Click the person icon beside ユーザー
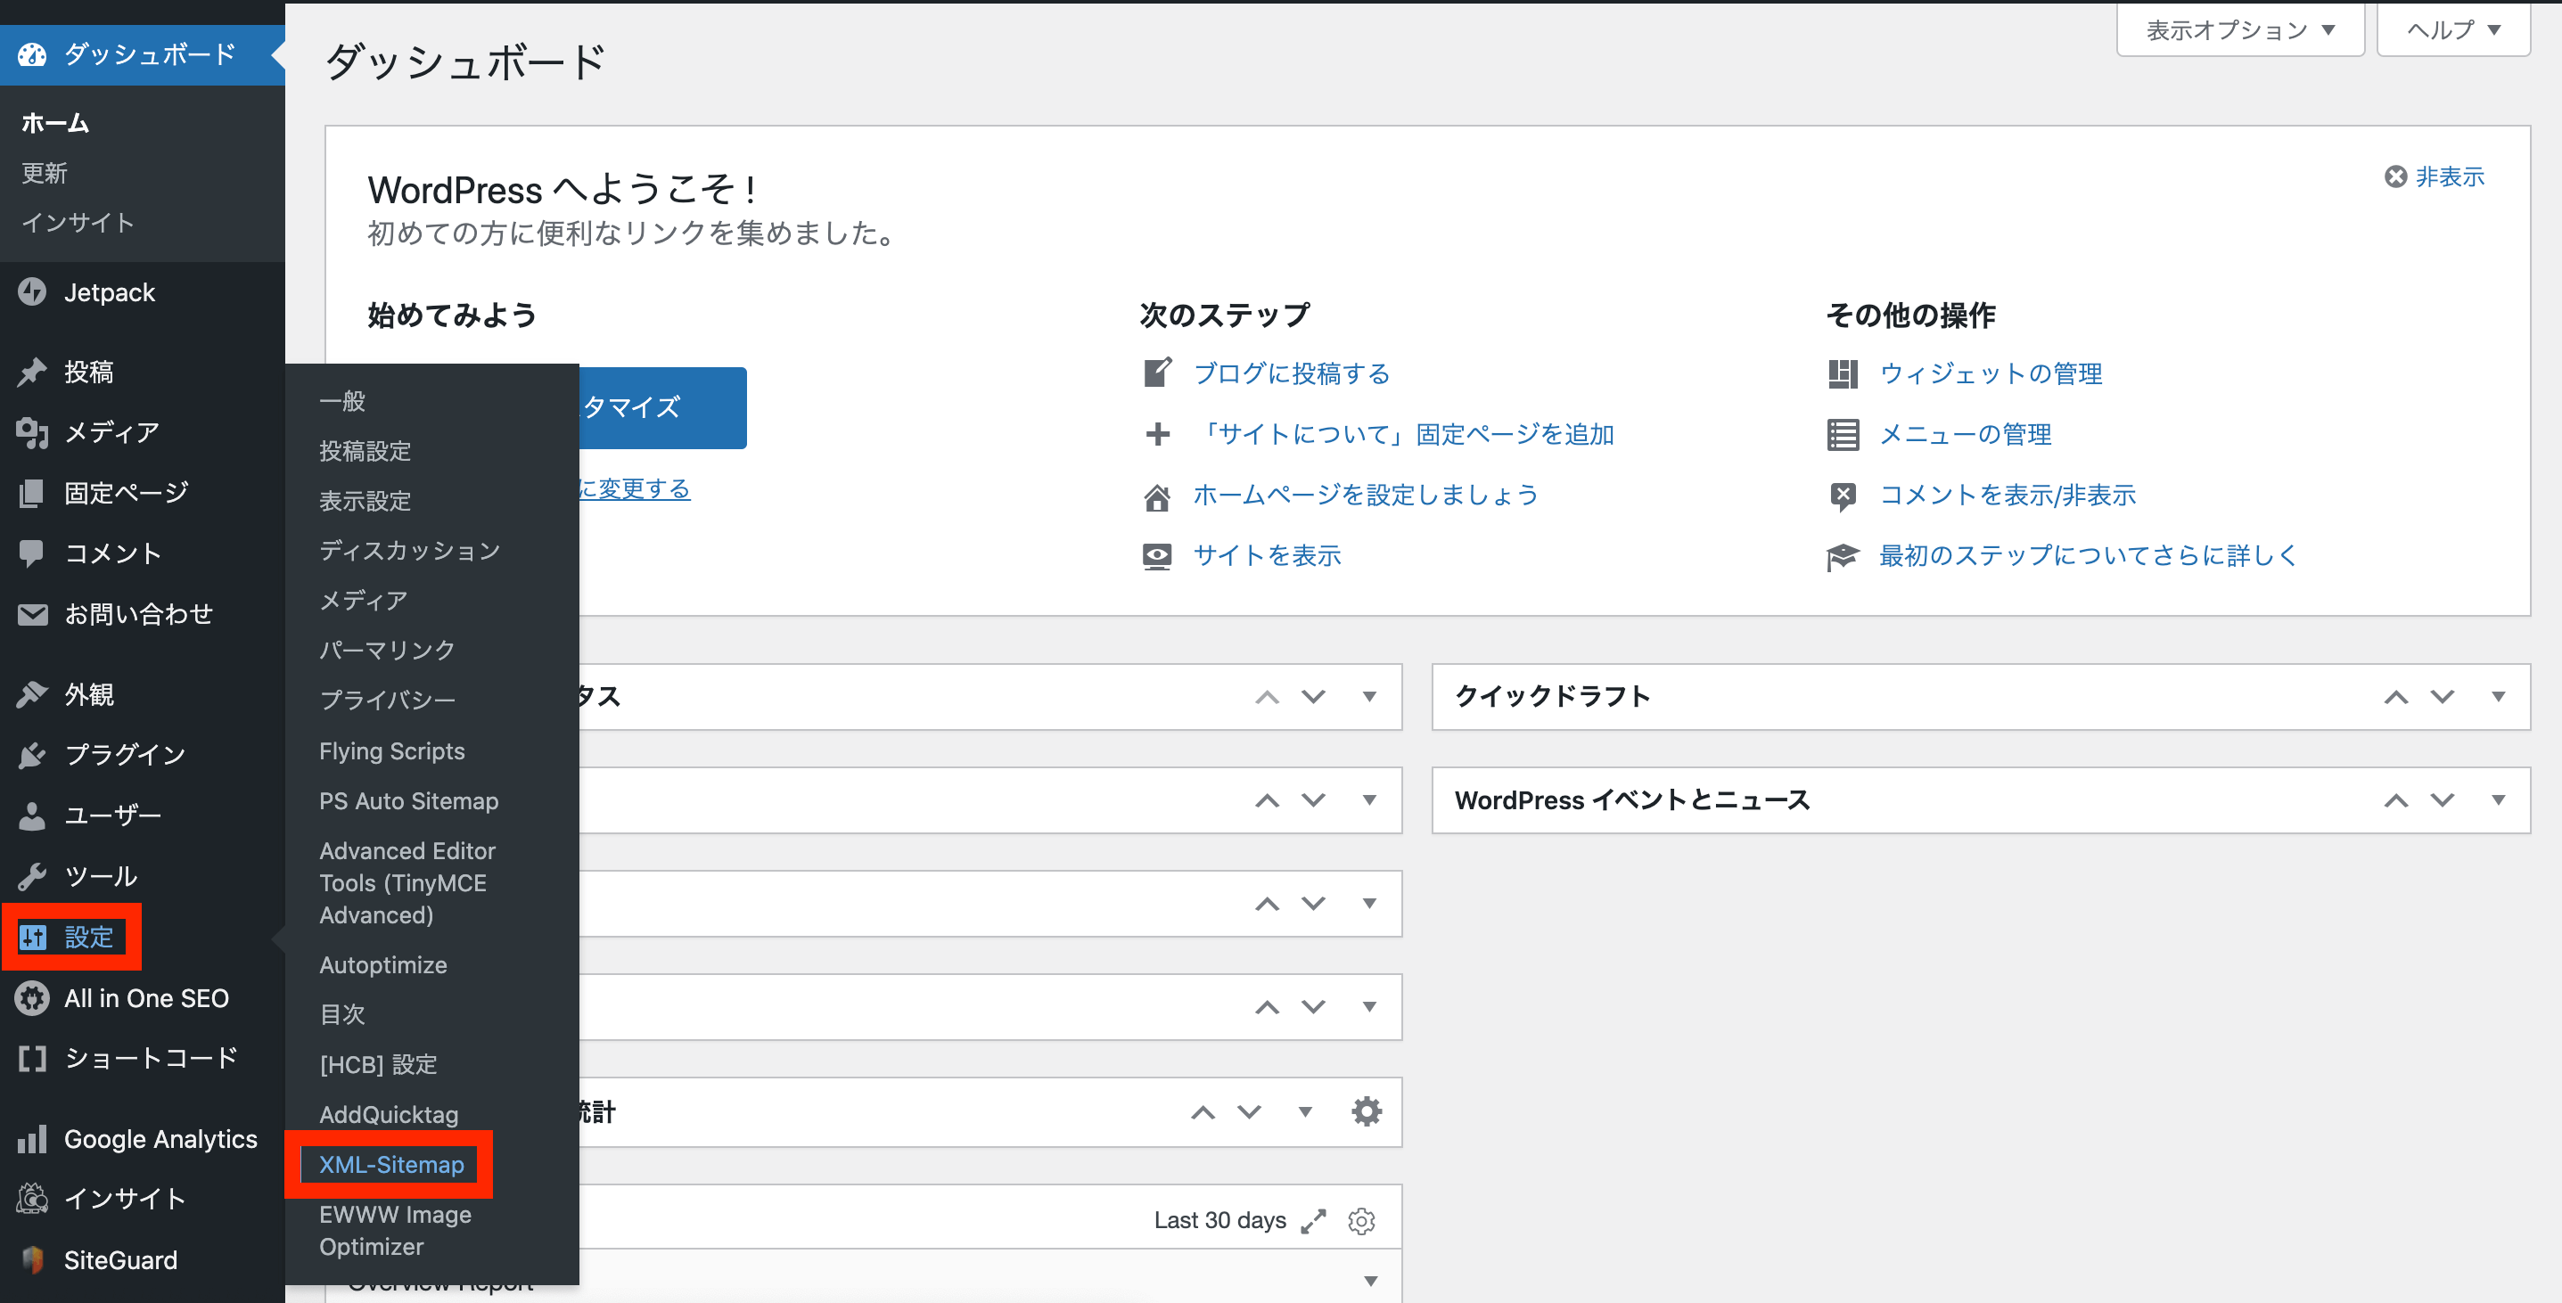 [32, 815]
